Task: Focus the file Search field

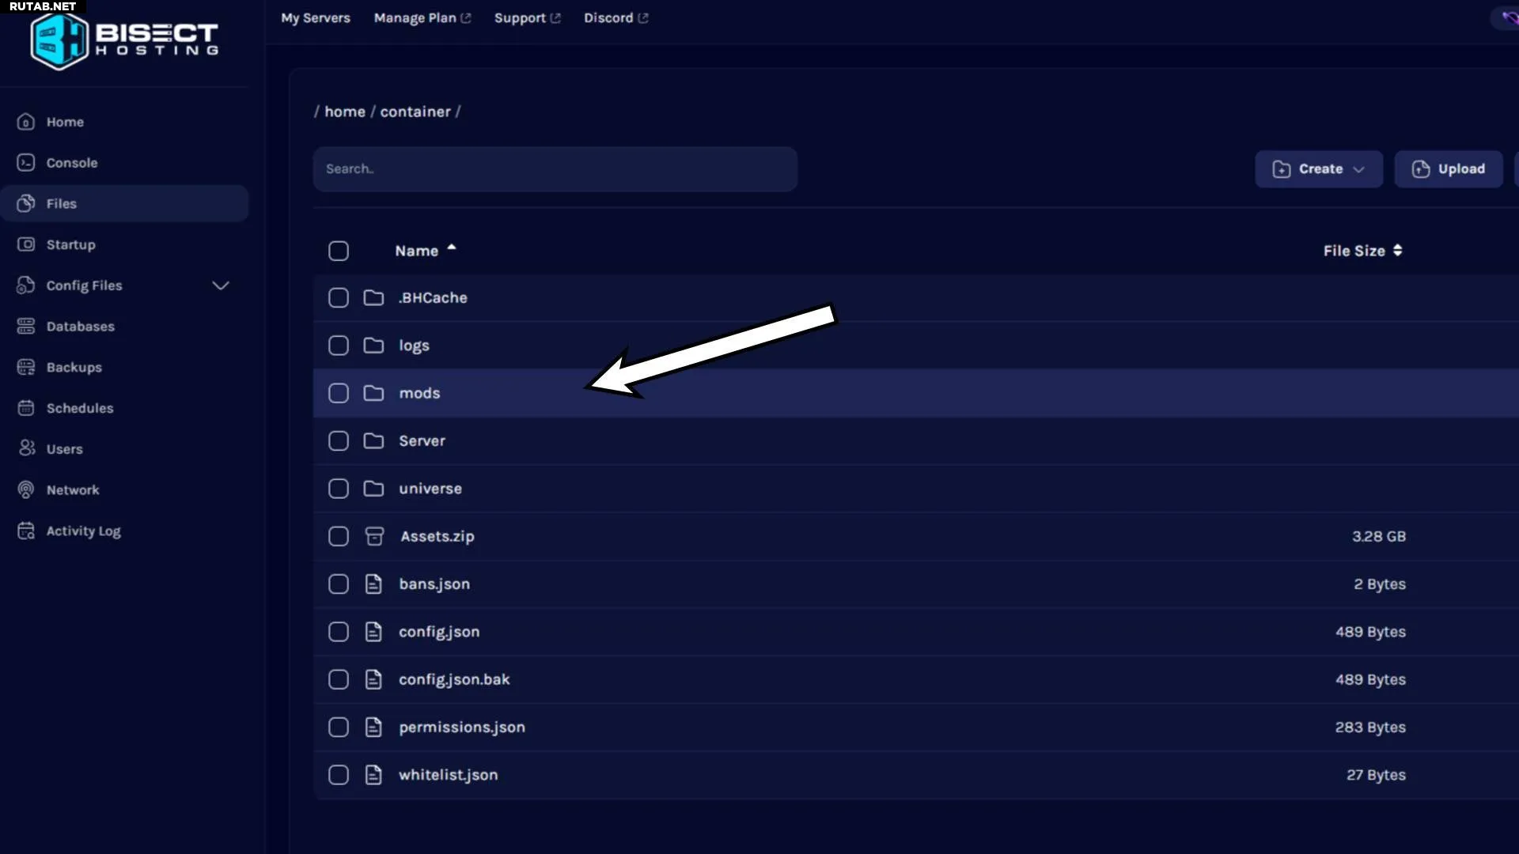Action: (x=554, y=169)
